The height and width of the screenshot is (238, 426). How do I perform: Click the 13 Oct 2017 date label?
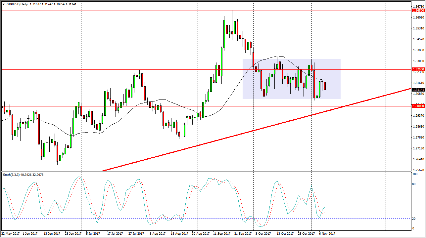click(285, 234)
